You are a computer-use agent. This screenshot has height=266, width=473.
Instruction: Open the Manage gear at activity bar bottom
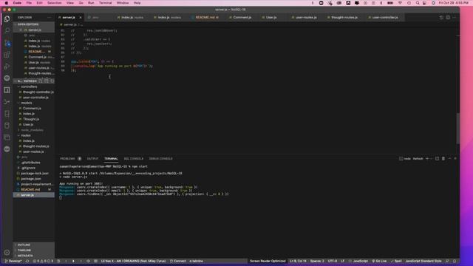tap(7, 253)
